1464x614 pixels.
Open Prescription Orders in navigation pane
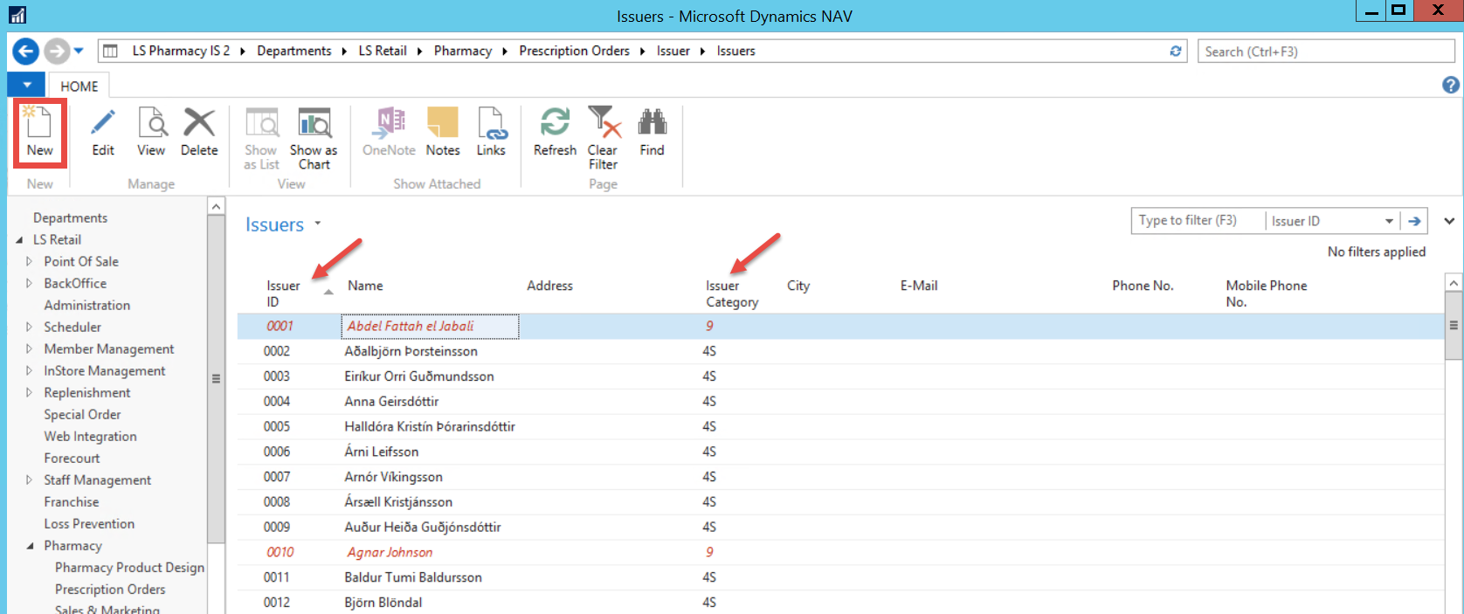(110, 590)
